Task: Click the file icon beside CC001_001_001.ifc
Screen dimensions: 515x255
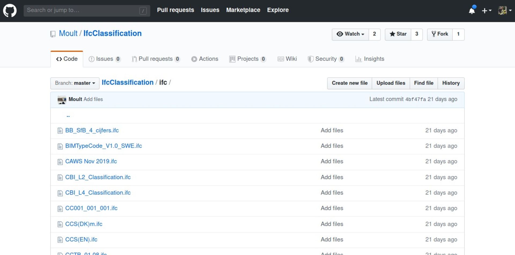Action: (x=60, y=208)
